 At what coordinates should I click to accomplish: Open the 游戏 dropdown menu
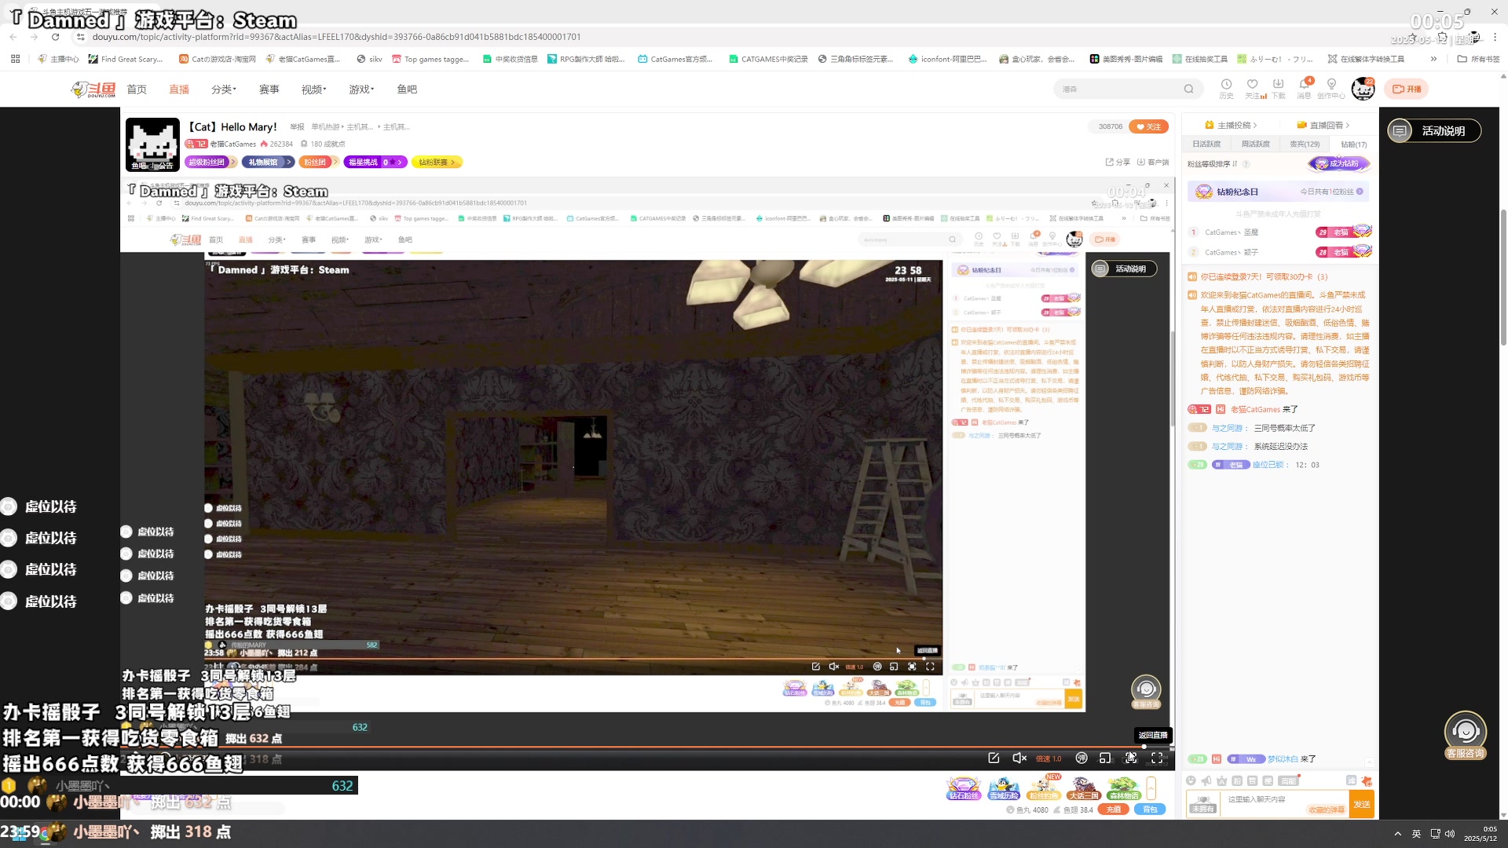[361, 90]
